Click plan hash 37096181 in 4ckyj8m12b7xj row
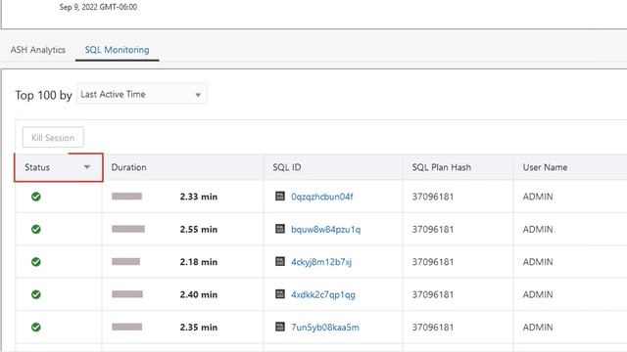627x352 pixels. 433,262
